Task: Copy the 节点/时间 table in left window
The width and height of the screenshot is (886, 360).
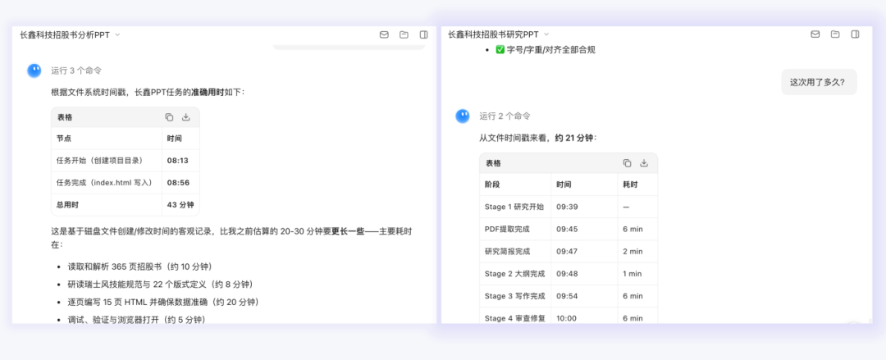Action: point(169,117)
